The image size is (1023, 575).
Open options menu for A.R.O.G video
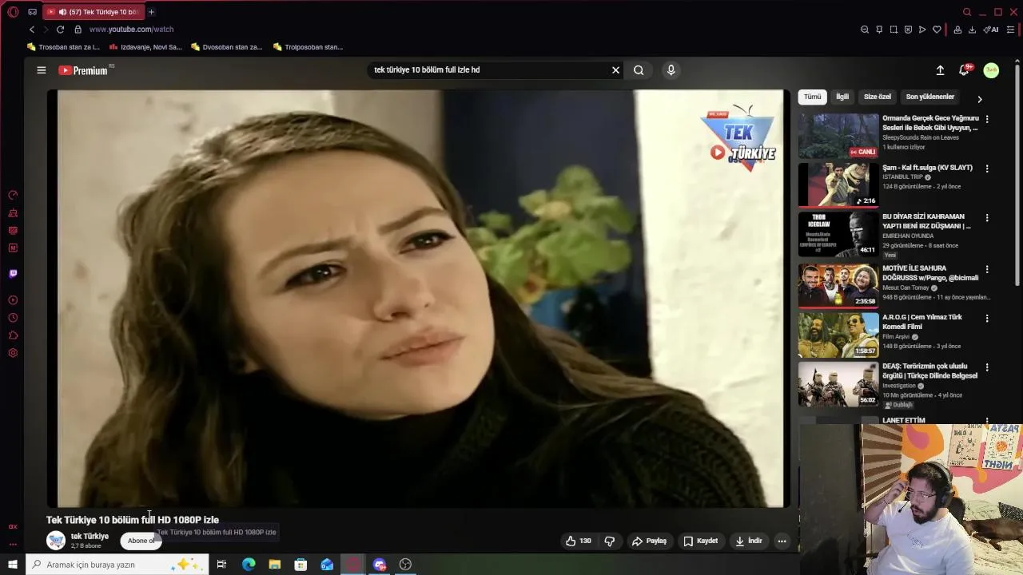coord(987,318)
